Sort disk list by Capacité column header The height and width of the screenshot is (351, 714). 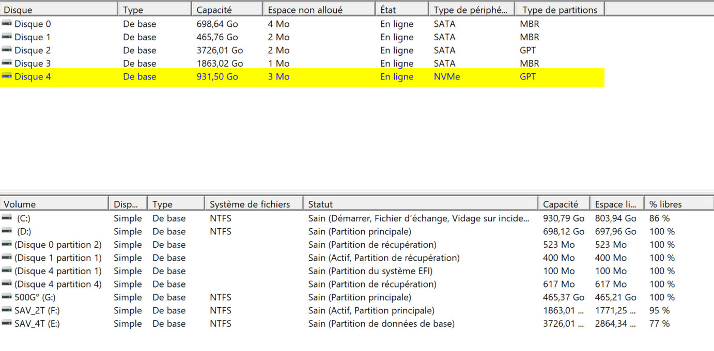tap(227, 10)
